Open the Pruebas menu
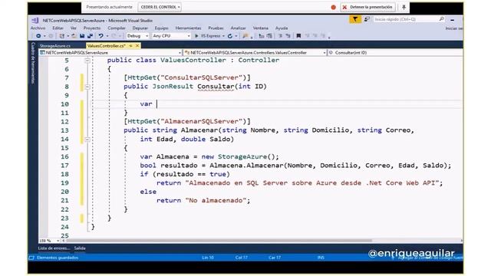 click(216, 28)
